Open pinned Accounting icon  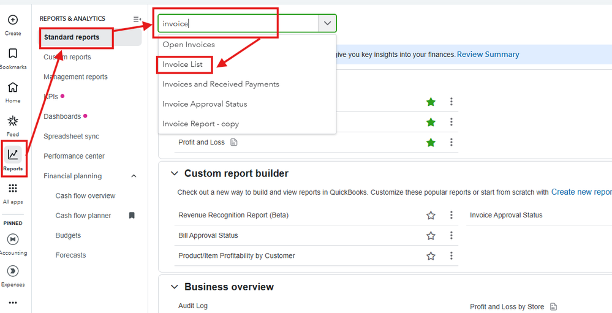[x=13, y=239]
